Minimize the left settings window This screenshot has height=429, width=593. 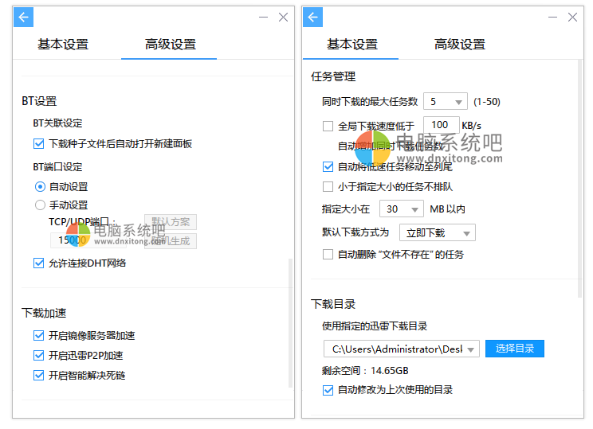click(x=264, y=18)
